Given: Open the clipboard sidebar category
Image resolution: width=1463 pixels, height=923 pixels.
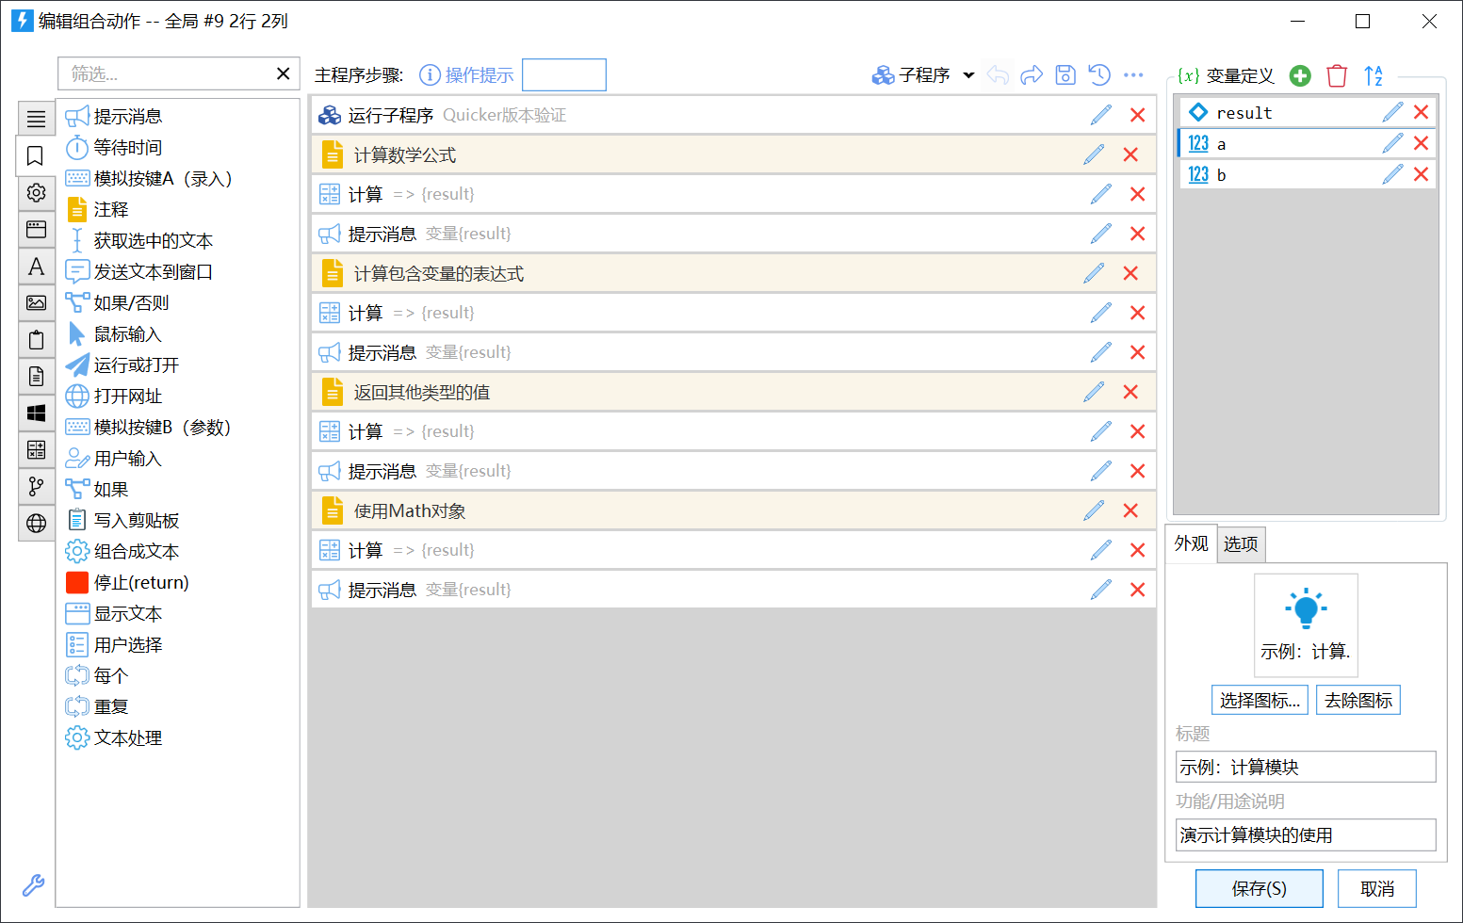Looking at the screenshot, I should pyautogui.click(x=36, y=339).
